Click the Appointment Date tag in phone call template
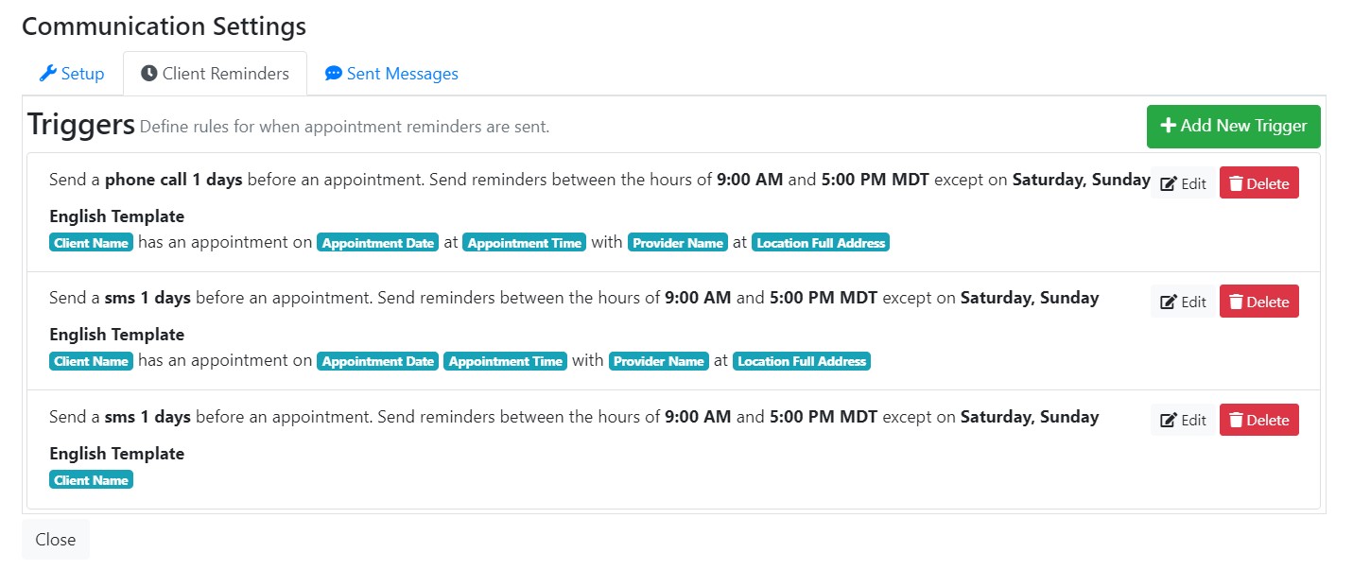The image size is (1353, 570). pyautogui.click(x=378, y=243)
